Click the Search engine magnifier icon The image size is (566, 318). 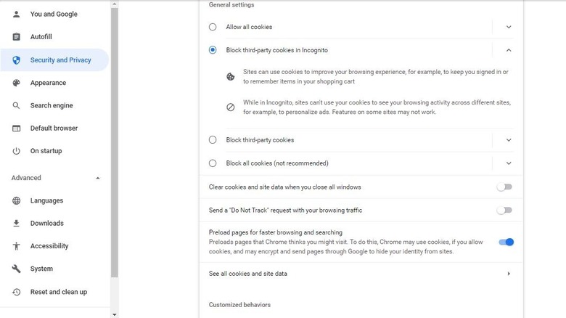(x=17, y=105)
